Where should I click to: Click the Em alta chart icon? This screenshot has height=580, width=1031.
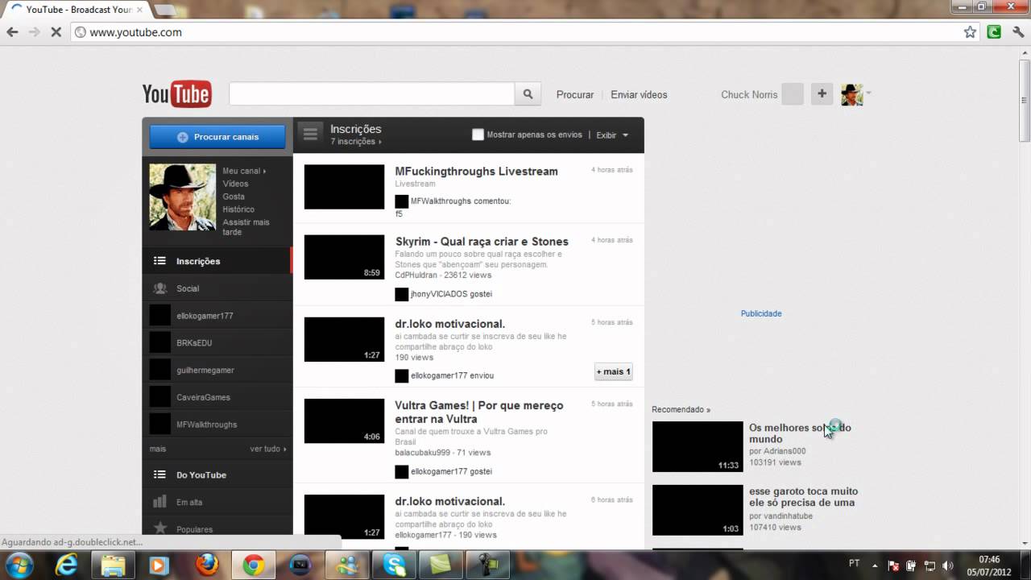[159, 502]
